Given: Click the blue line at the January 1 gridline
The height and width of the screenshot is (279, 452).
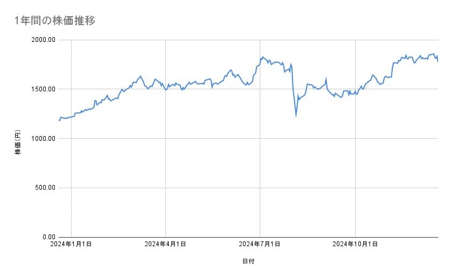Looking at the screenshot, I should (71, 117).
